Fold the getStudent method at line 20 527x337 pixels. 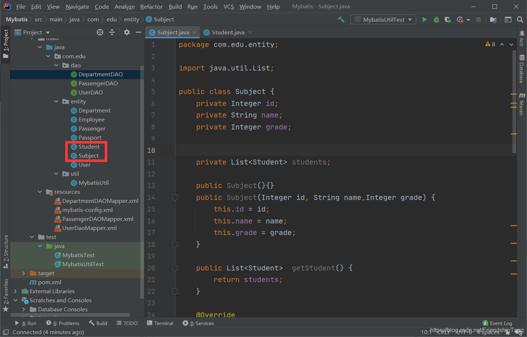[175, 268]
